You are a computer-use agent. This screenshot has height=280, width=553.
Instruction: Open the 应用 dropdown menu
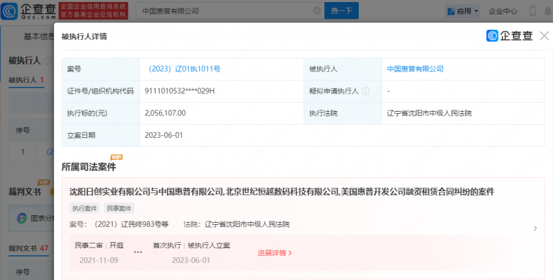(x=462, y=11)
